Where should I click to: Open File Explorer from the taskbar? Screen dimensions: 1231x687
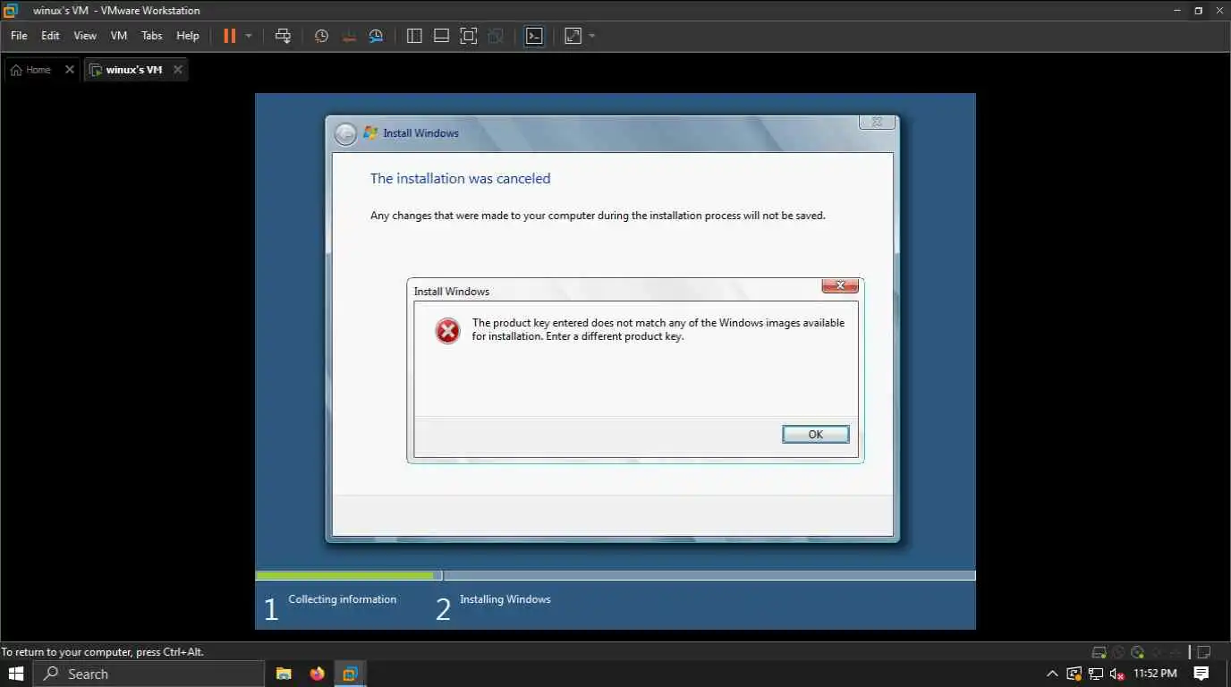[x=284, y=674]
